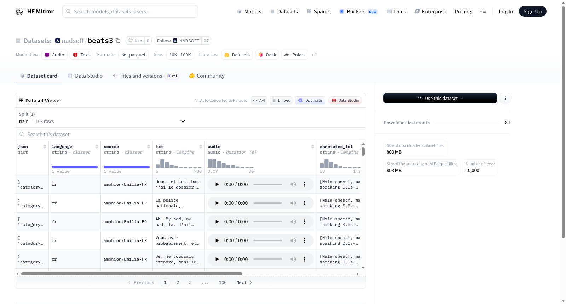Mute audio in the 'Ah. My bad' row
Image resolution: width=566 pixels, height=304 pixels.
click(293, 222)
